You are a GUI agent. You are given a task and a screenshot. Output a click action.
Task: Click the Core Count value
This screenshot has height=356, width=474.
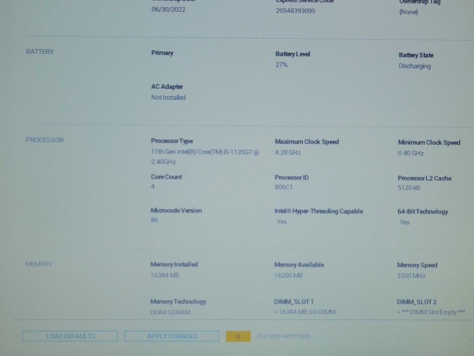point(153,187)
